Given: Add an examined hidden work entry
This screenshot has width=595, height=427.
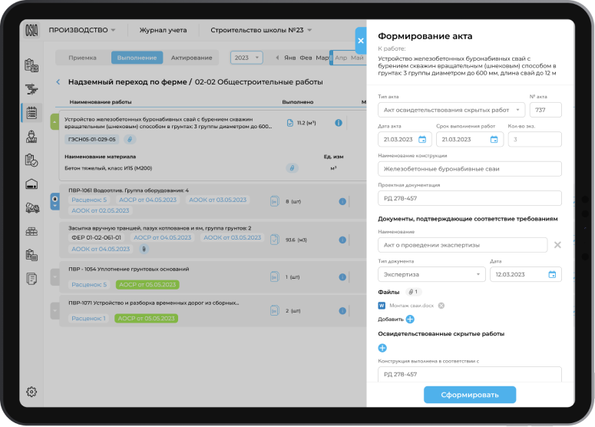Looking at the screenshot, I should click(382, 348).
